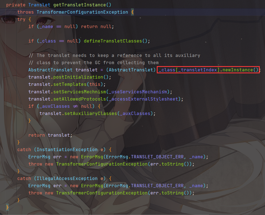The width and height of the screenshot is (265, 215).
Task: Click the newInstance method call
Action: tap(238, 70)
